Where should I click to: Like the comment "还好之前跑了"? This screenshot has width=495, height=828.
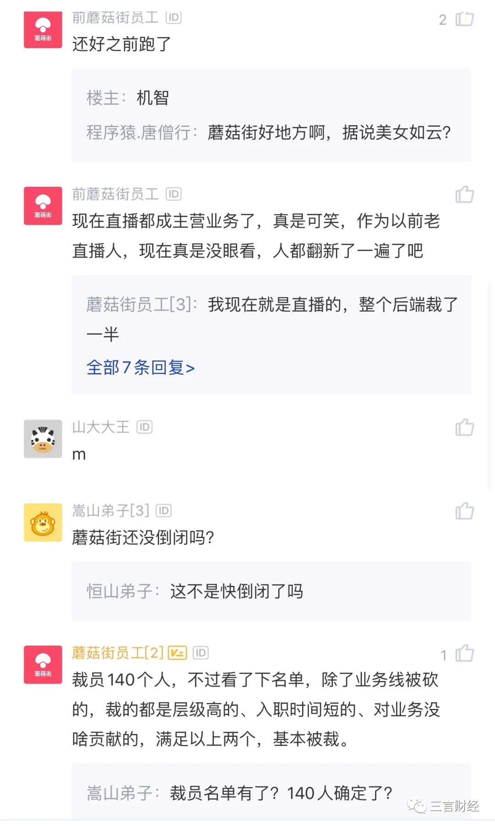(464, 19)
